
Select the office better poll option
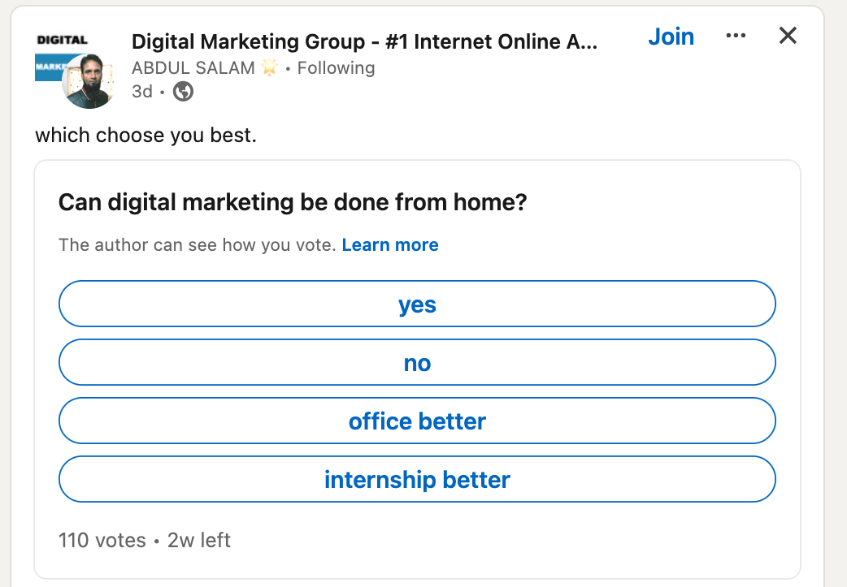tap(417, 421)
